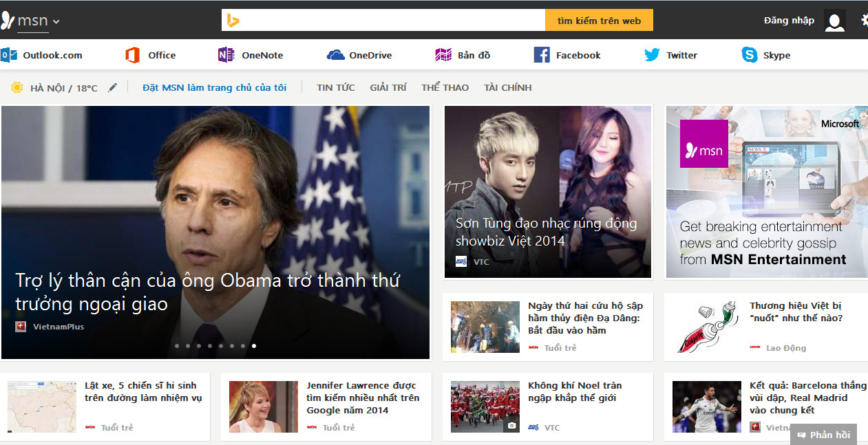Open the settings gear icon
This screenshot has width=868, height=445.
(x=864, y=20)
